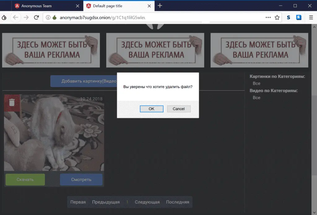Go to Следующая page link
The image size is (317, 215).
point(147,202)
